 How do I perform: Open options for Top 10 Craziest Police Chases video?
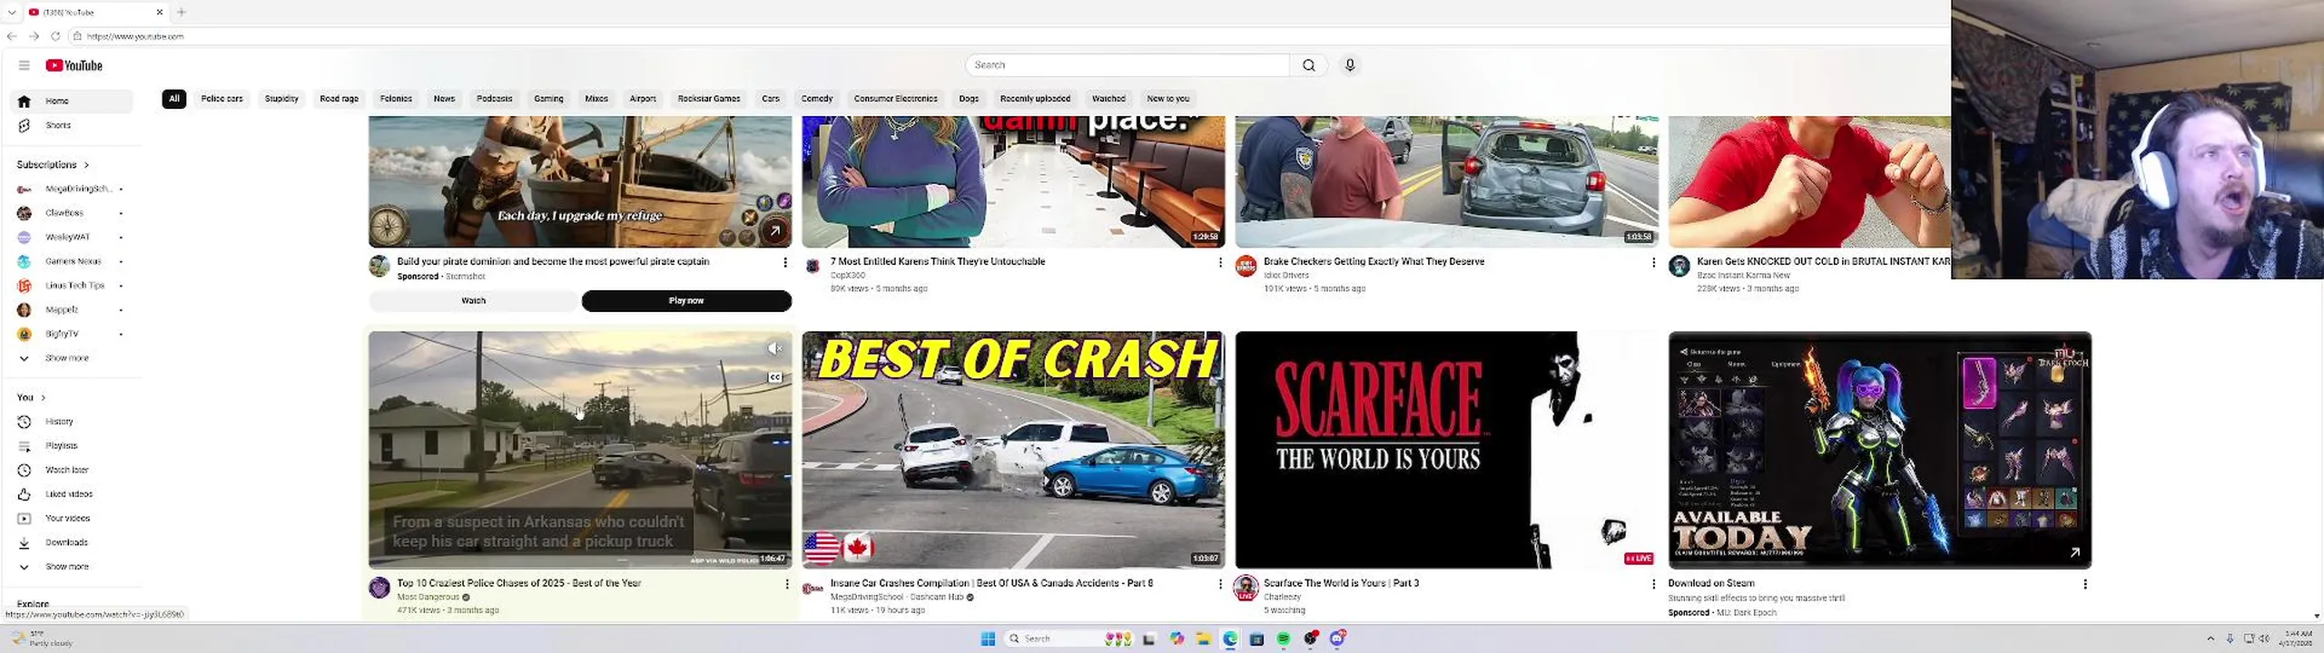(786, 584)
